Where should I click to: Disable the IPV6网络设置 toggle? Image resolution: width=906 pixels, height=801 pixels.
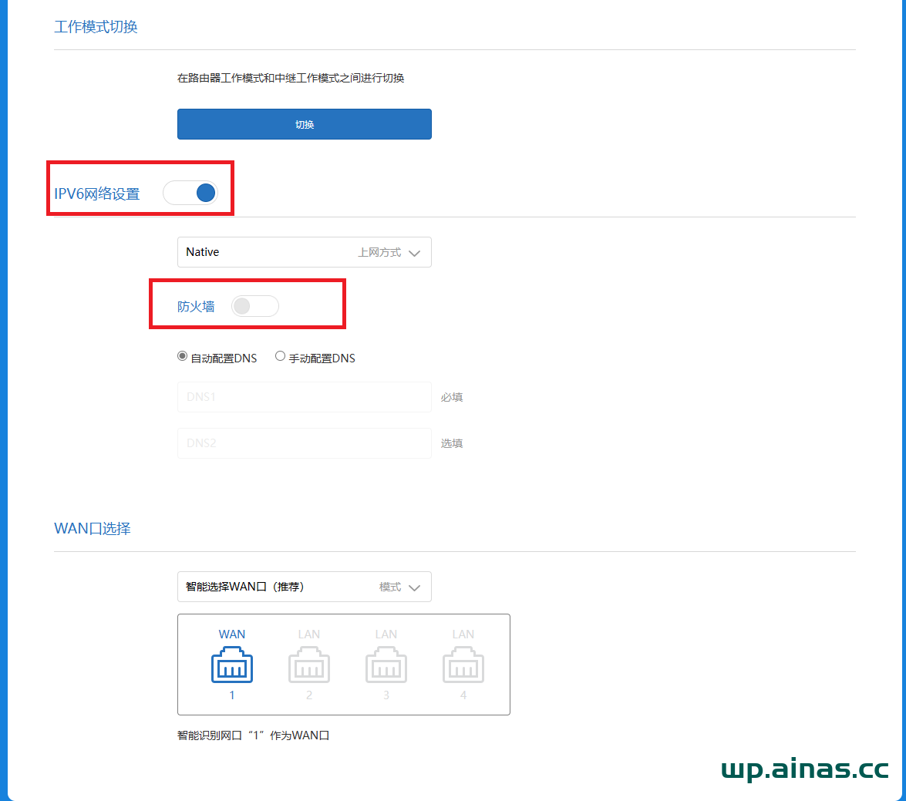(190, 192)
